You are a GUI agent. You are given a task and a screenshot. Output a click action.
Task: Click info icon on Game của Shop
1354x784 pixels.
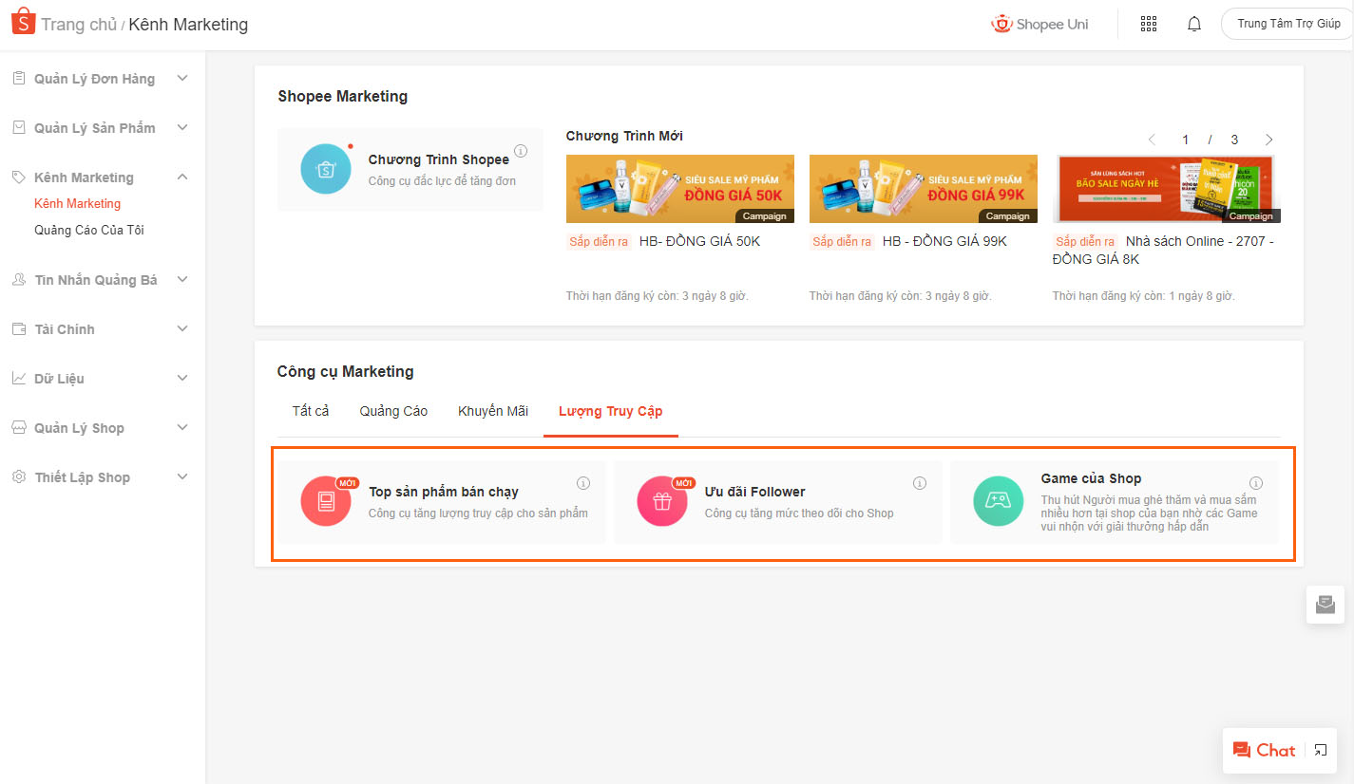(1256, 483)
